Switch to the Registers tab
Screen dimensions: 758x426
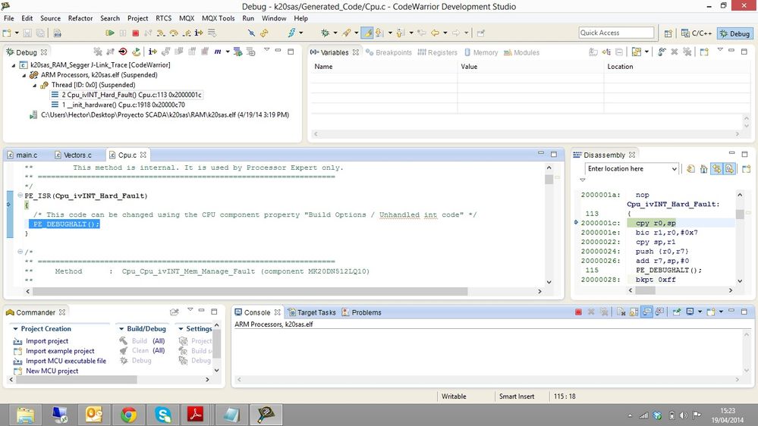(x=437, y=52)
